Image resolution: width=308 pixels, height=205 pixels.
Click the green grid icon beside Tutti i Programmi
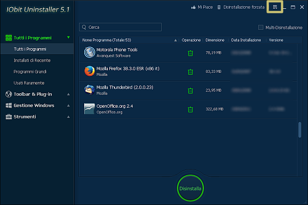pyautogui.click(x=9, y=37)
